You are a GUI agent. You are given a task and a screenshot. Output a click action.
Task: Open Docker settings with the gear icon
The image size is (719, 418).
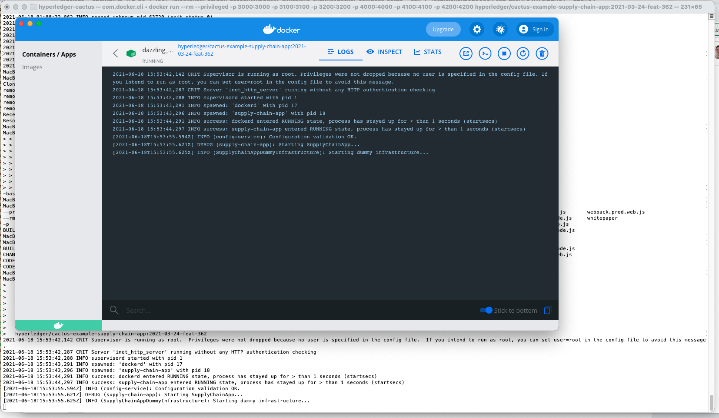coord(477,29)
